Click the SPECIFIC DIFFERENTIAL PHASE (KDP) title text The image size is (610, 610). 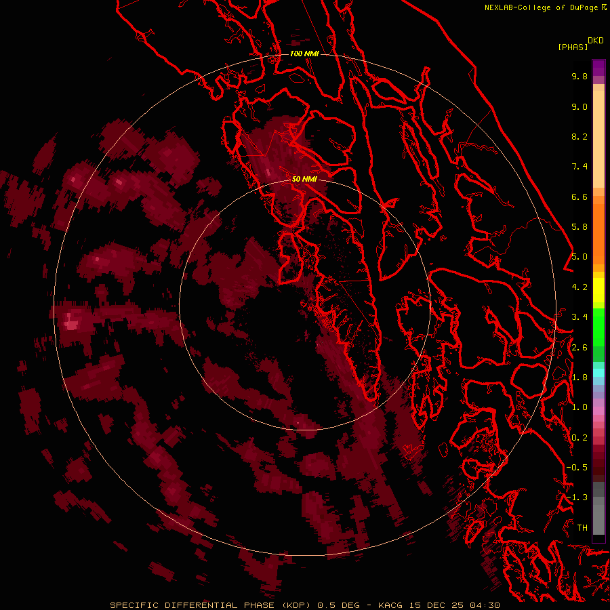[210, 605]
